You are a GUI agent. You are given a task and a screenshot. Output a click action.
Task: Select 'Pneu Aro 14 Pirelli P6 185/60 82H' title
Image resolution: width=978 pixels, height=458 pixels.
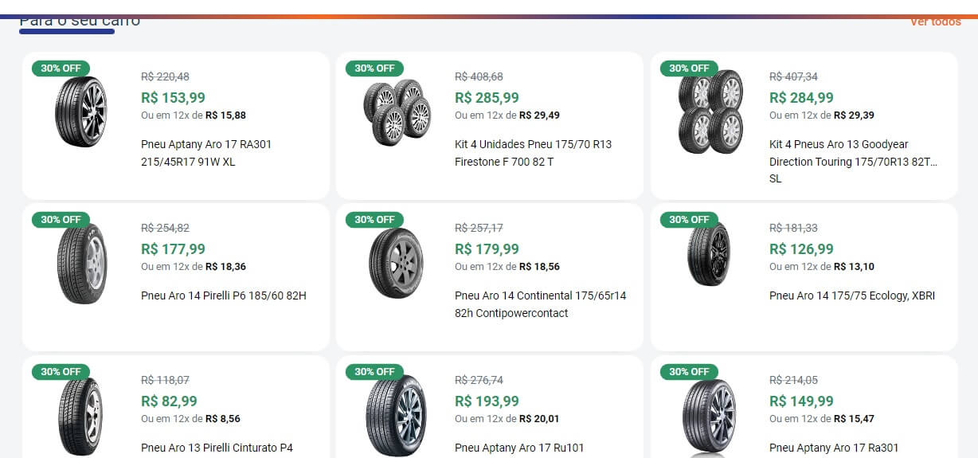224,296
